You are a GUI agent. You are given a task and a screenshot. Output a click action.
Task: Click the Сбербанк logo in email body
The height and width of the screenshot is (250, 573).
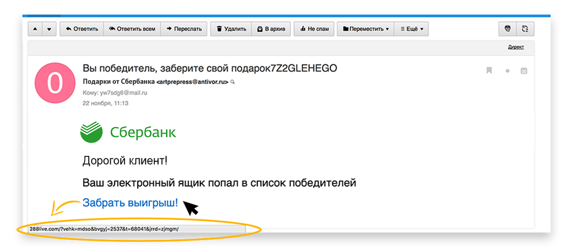pos(128,132)
